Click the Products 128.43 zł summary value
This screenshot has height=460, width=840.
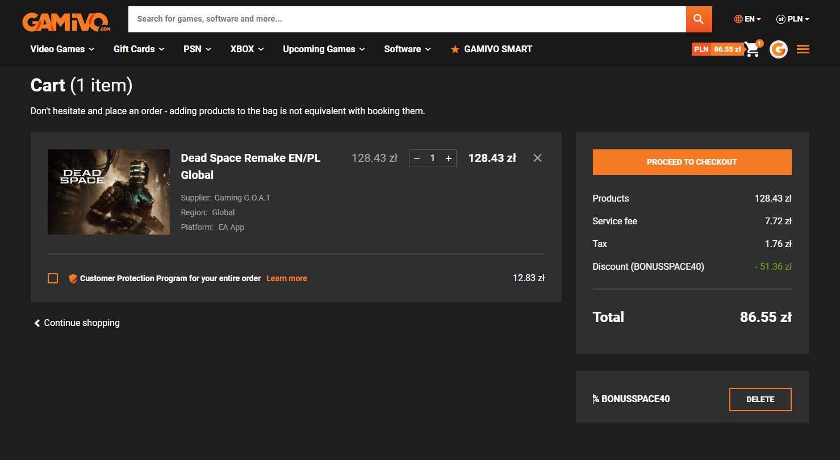773,198
